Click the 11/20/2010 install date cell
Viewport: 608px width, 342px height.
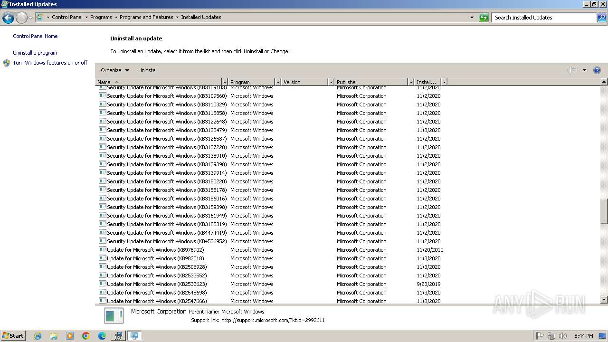pos(430,250)
